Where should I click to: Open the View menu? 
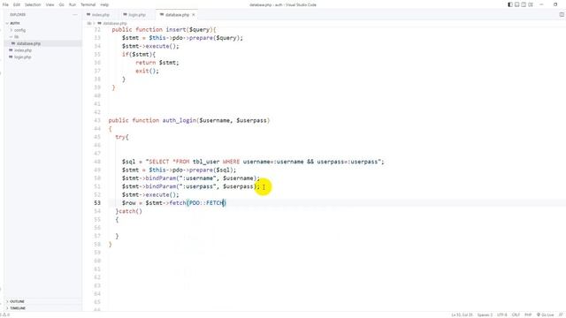(50, 4)
